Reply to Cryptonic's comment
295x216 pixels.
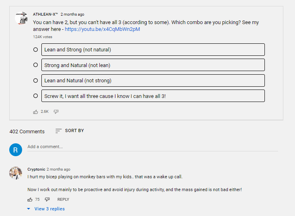63,200
